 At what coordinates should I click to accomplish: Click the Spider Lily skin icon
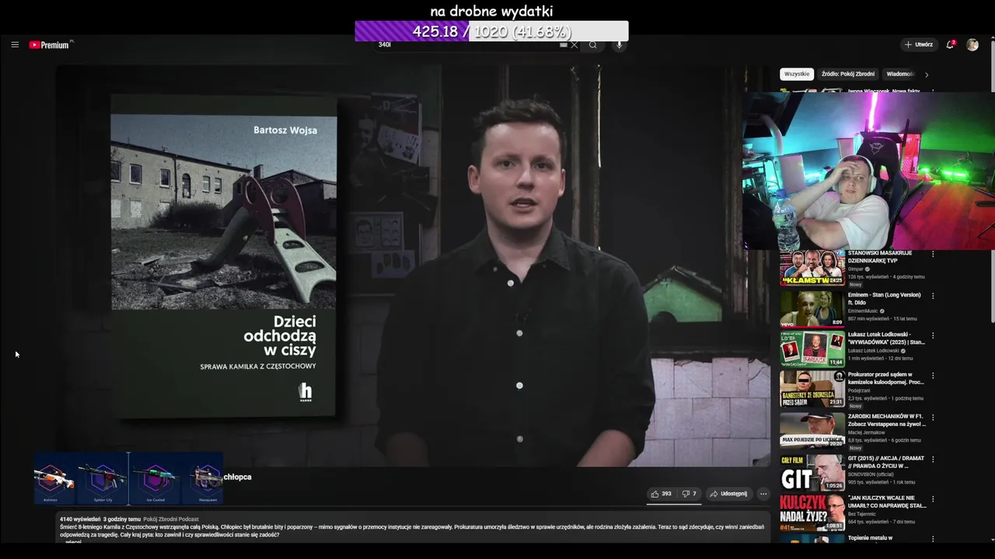pos(103,479)
